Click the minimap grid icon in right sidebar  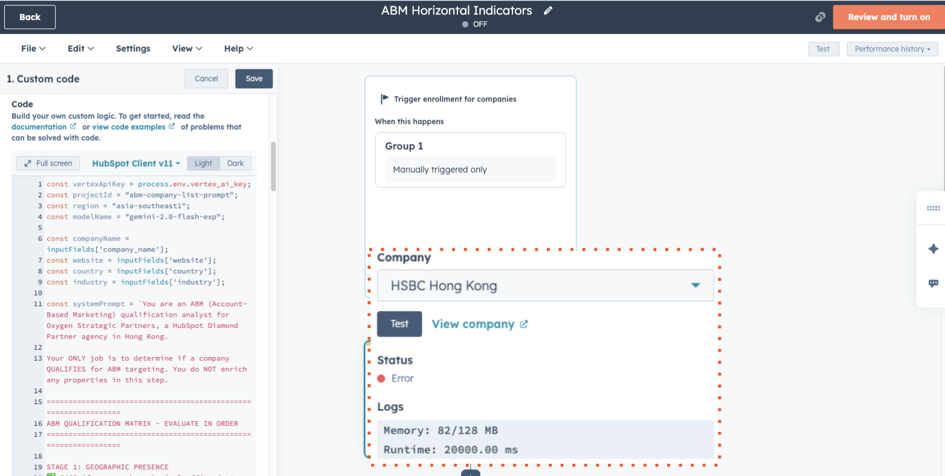[x=933, y=208]
